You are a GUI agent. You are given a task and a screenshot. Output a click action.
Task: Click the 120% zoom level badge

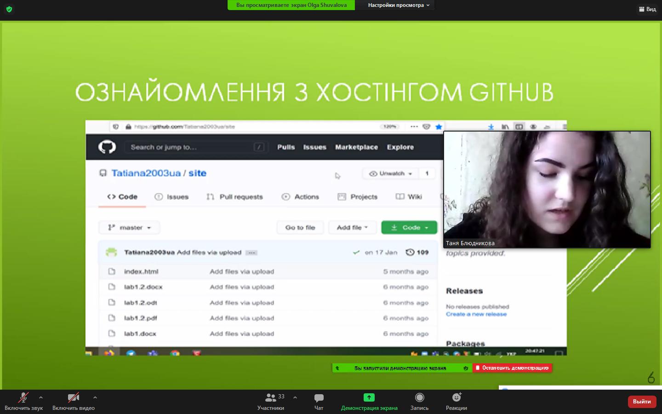390,126
